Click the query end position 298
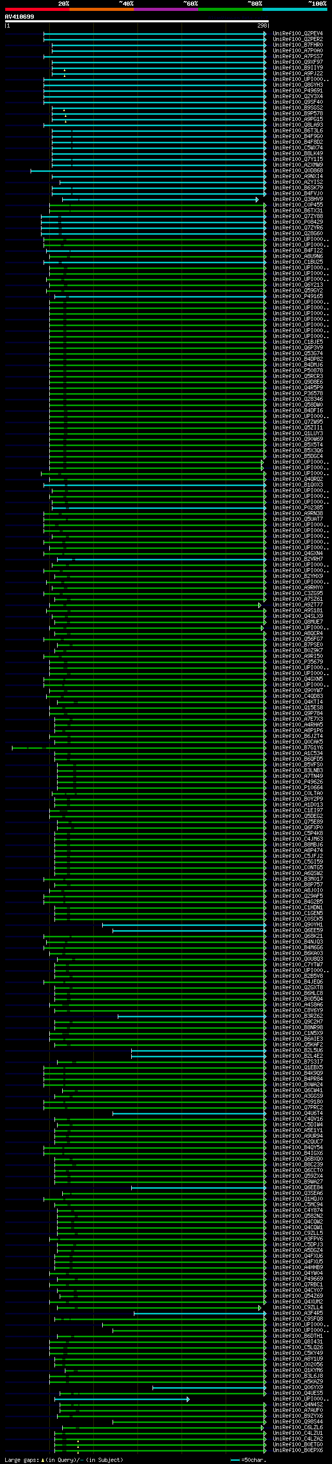This screenshot has width=332, height=1464. point(261,25)
